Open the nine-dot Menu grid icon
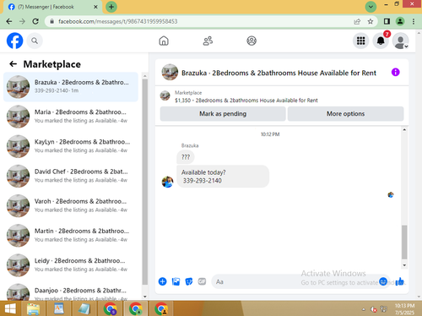422x316 pixels. point(361,41)
